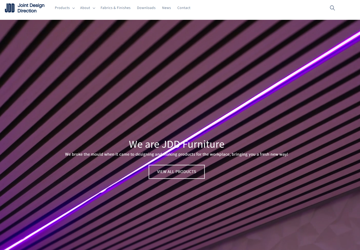The image size is (360, 250).
Task: Expand the Products dropdown chevron
Action: (x=74, y=8)
